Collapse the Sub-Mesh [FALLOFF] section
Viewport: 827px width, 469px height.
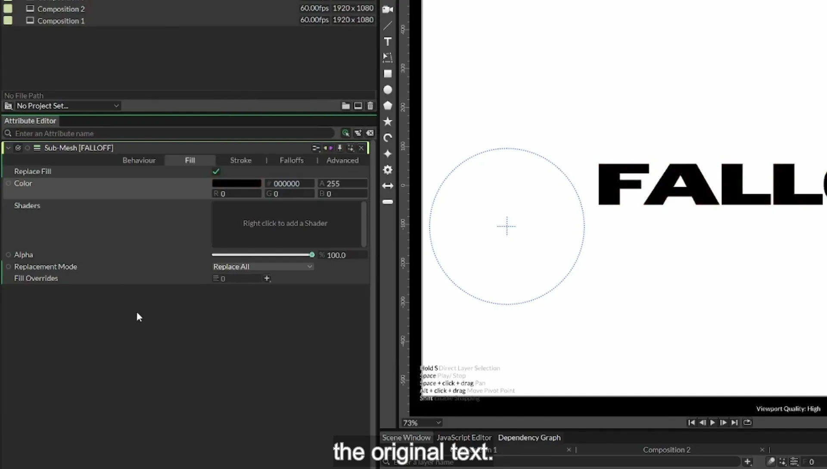click(8, 148)
